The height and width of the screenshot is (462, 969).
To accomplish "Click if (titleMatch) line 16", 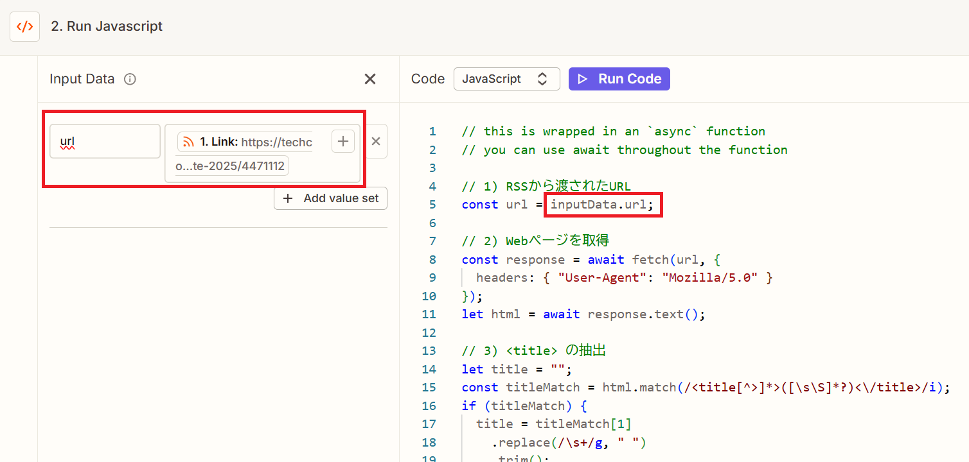I will pos(524,406).
